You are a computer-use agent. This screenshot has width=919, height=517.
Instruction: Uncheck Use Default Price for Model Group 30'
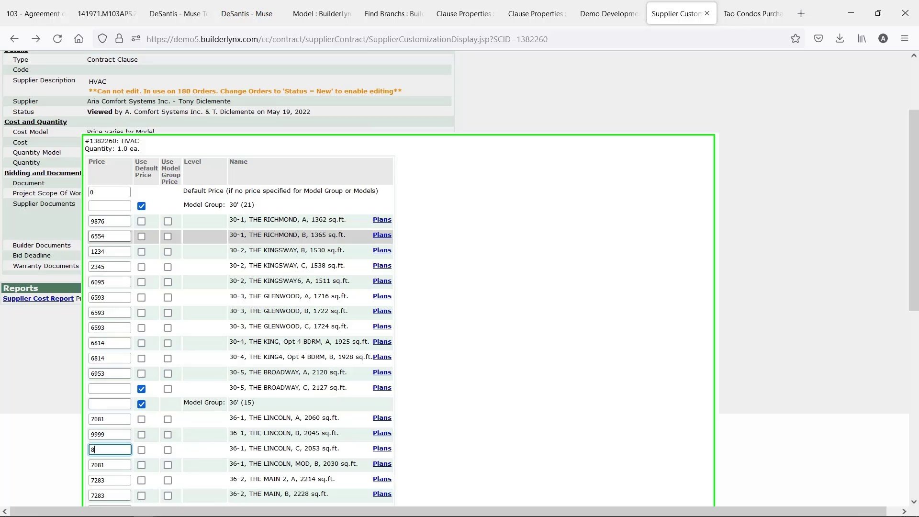click(x=141, y=206)
